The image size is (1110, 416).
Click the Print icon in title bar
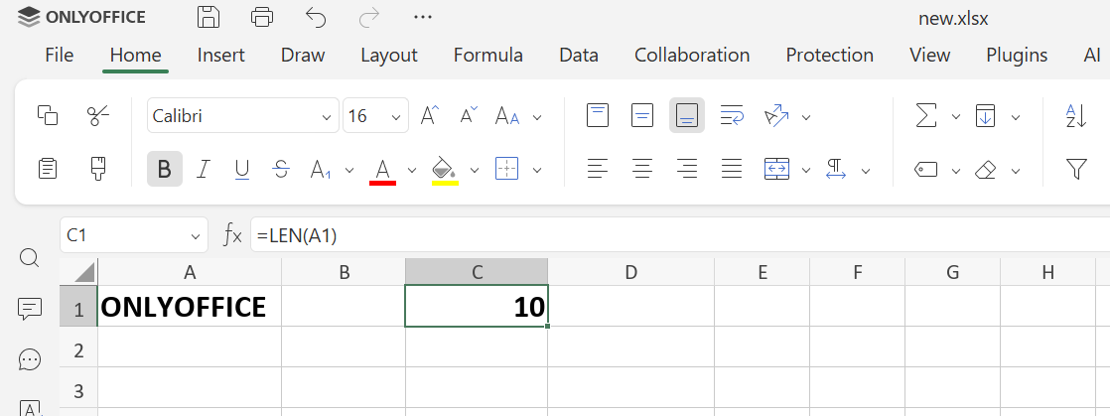point(262,17)
